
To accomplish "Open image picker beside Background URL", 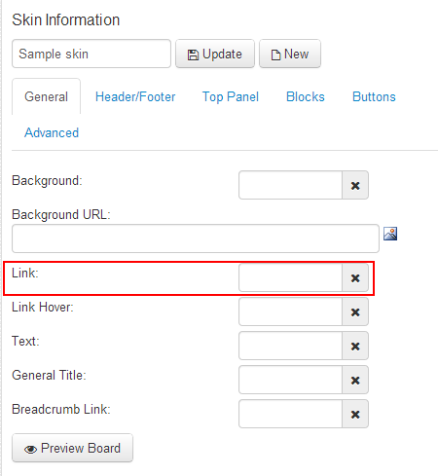I will (x=390, y=234).
